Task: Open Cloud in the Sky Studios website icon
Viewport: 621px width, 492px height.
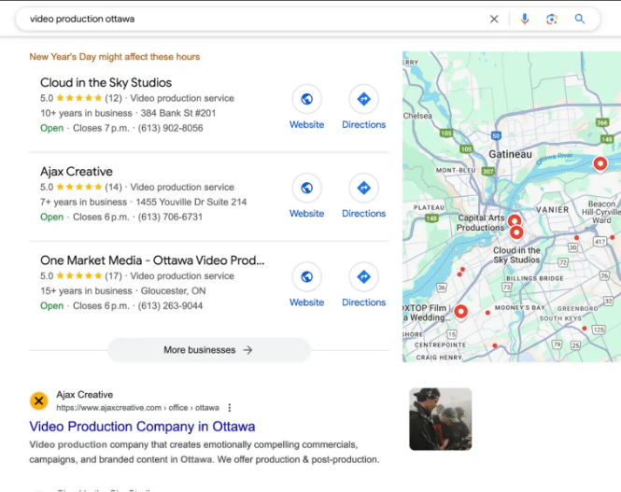Action: click(x=306, y=99)
